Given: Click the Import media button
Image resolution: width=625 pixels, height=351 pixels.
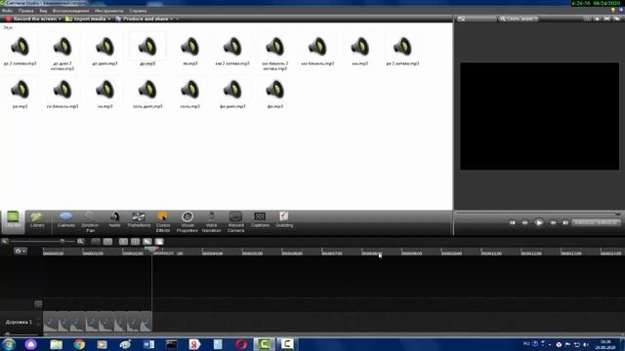Looking at the screenshot, I should (x=86, y=19).
